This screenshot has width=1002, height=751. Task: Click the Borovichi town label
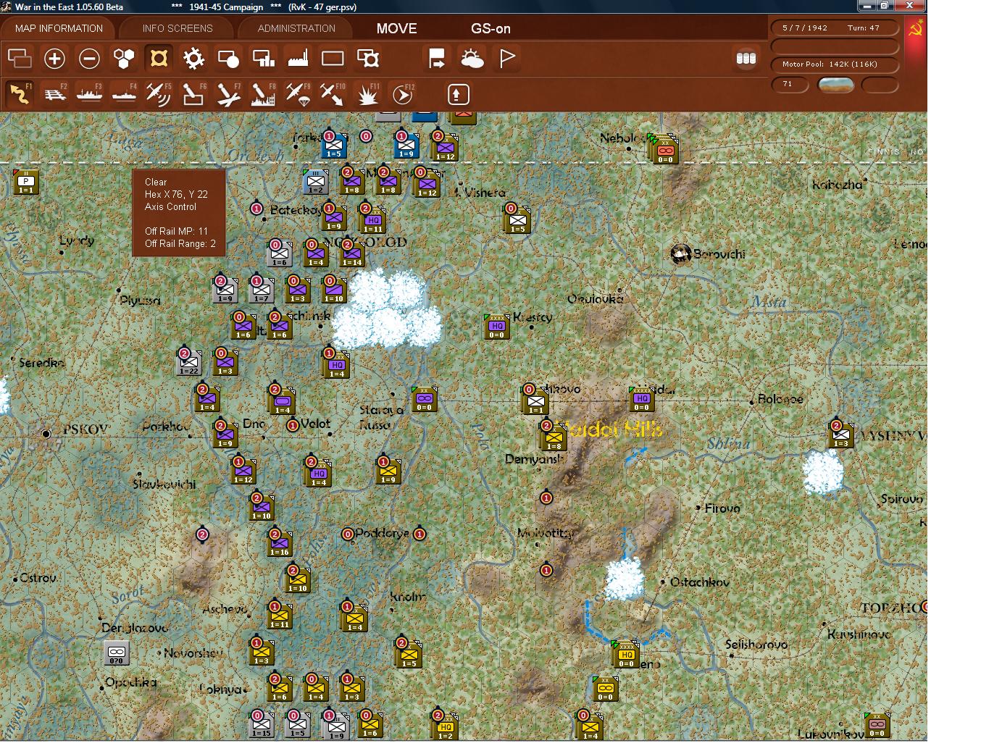pyautogui.click(x=719, y=254)
